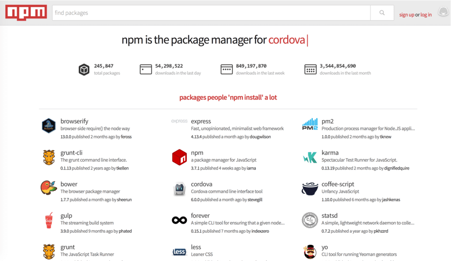Click the grunt boar icon
This screenshot has height=261, width=451.
coord(48,251)
